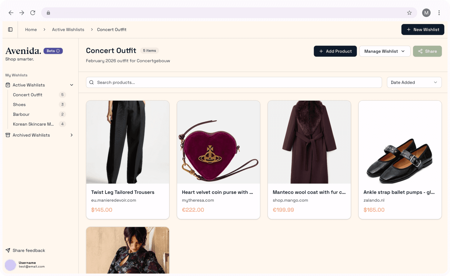Open the Date Added sort dropdown
The image size is (450, 276).
click(414, 82)
